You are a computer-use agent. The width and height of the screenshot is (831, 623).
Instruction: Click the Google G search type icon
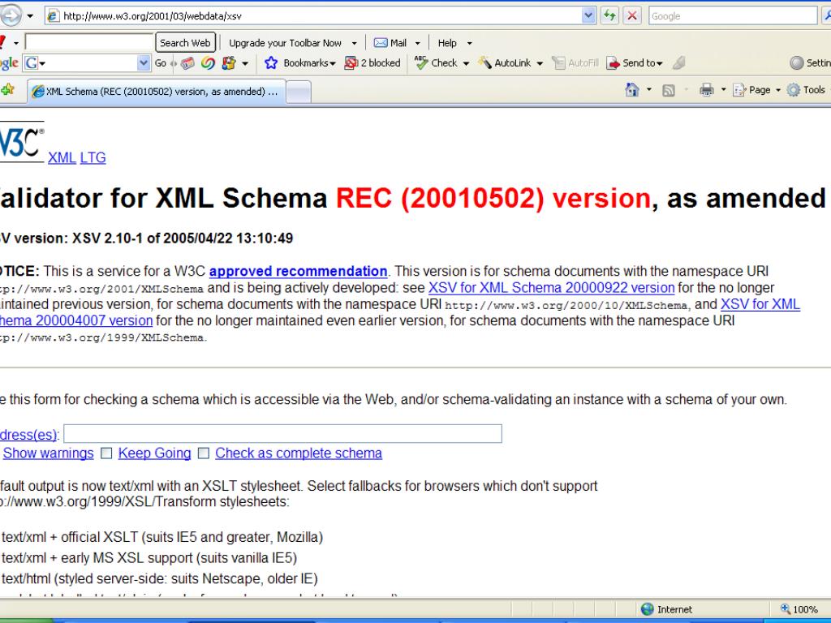pos(32,63)
